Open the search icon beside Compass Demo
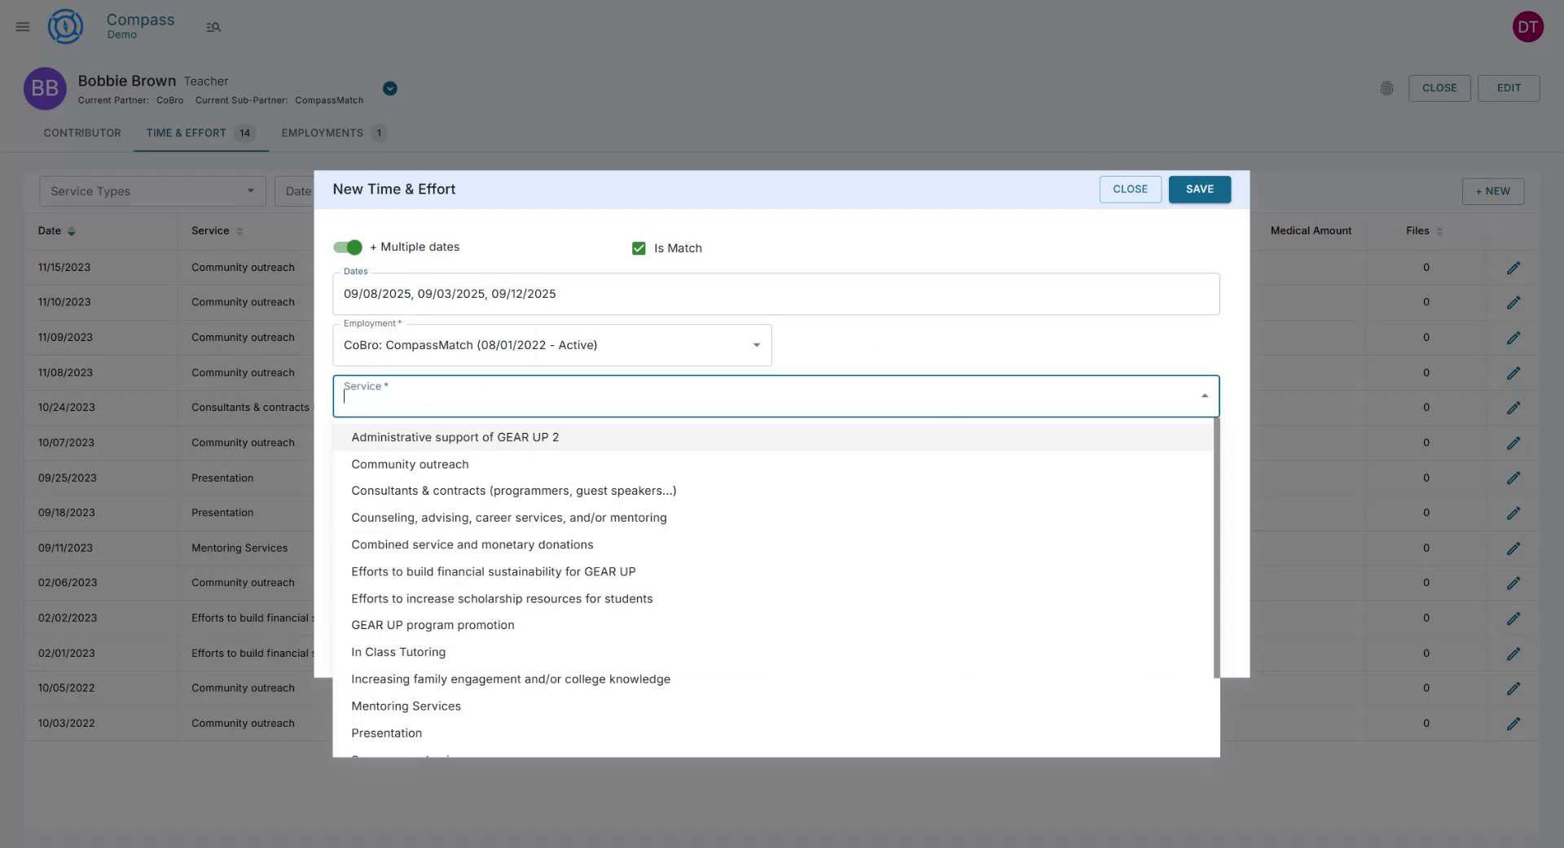Viewport: 1564px width, 848px height. [x=213, y=27]
